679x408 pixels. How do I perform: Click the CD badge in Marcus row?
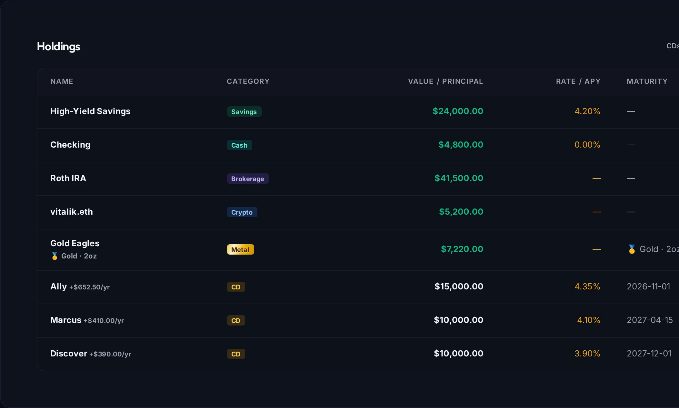[x=236, y=320]
